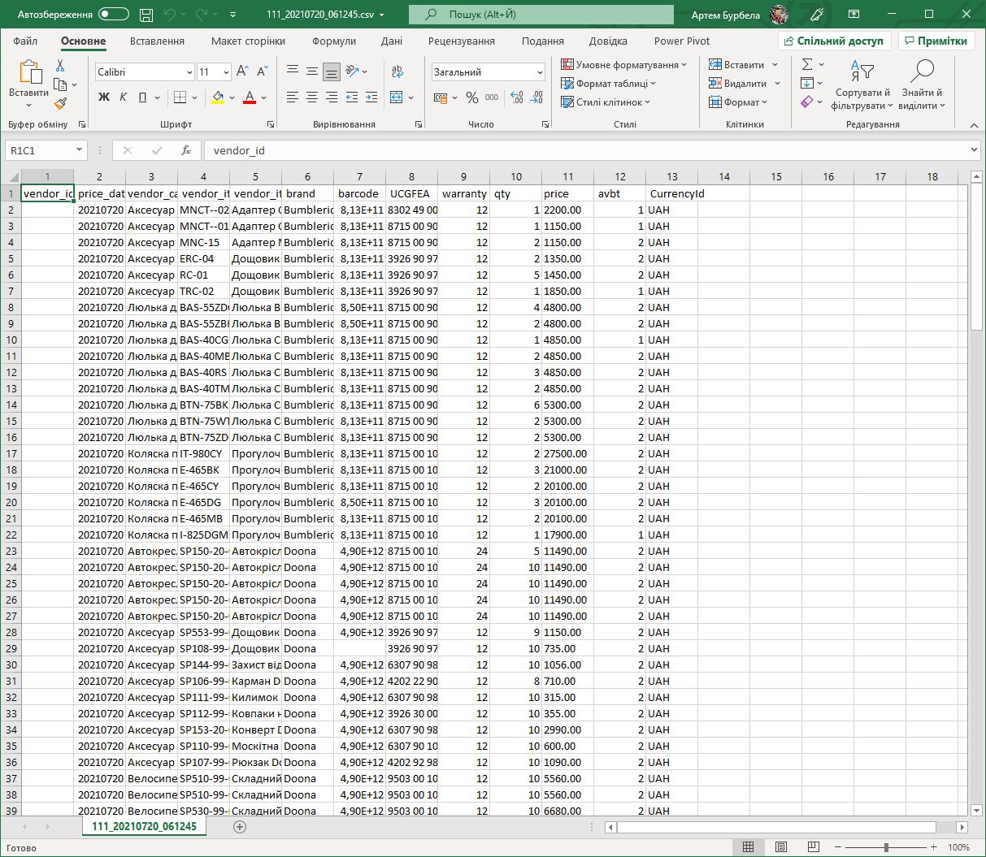
Task: Open the Формули ribbon tab
Action: click(x=333, y=41)
